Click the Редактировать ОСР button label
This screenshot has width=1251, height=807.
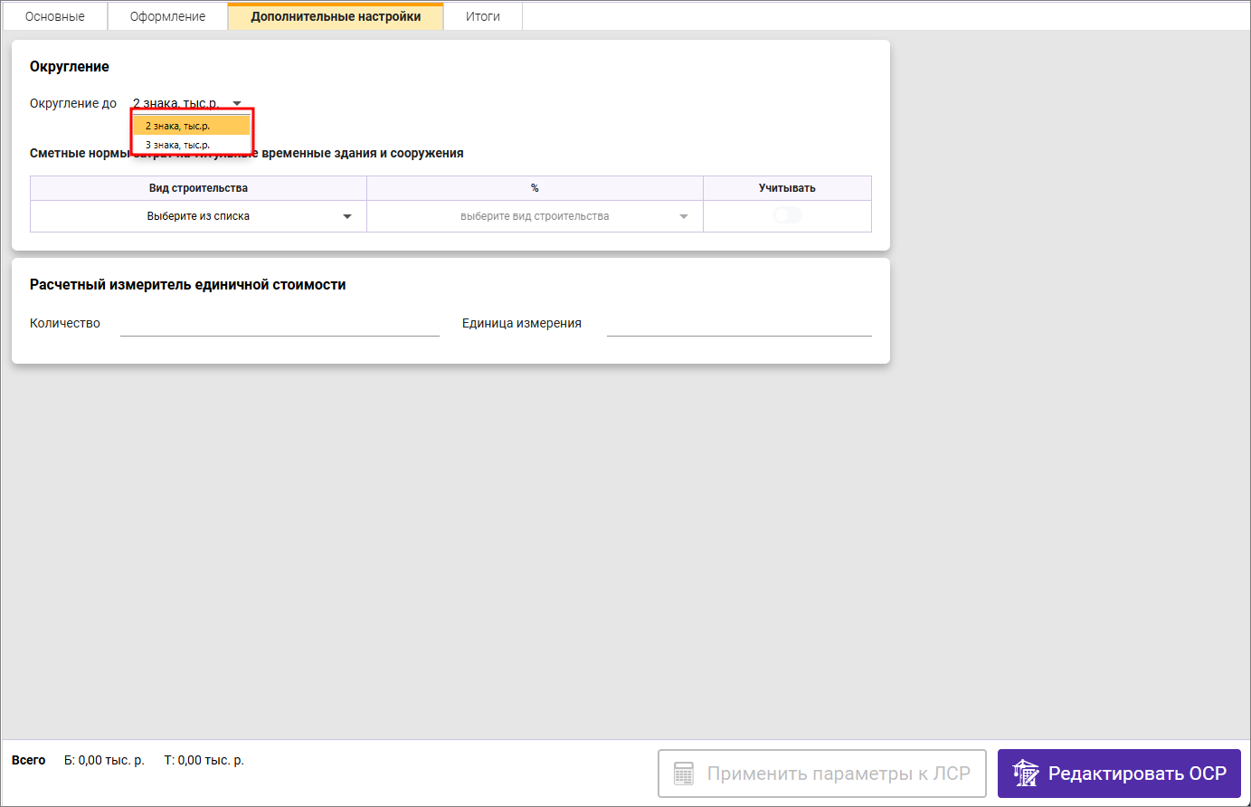1136,774
